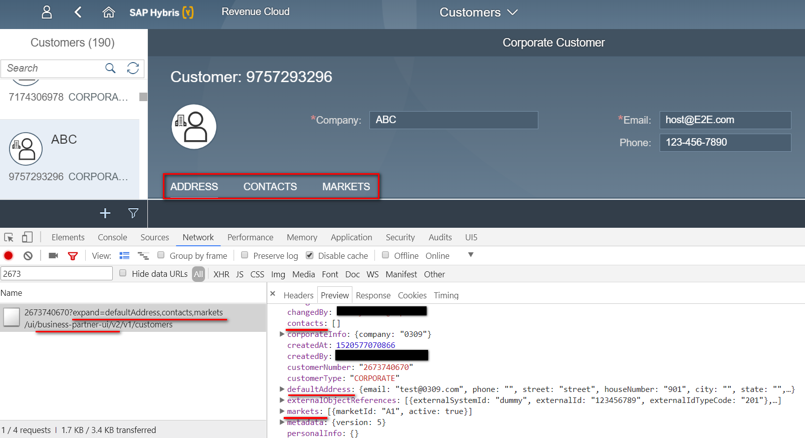Viewport: 805px width, 438px height.
Task: Open the Security panel
Action: (400, 237)
